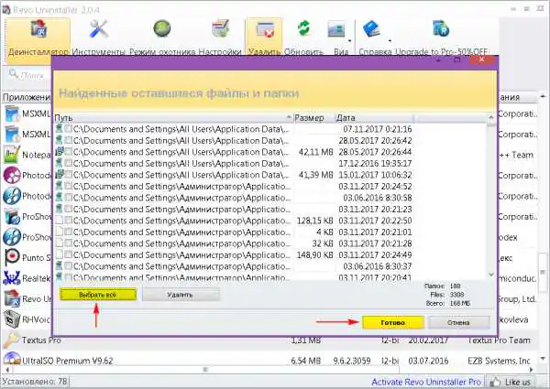Tick checkbox of the 4 KB row

[69, 232]
